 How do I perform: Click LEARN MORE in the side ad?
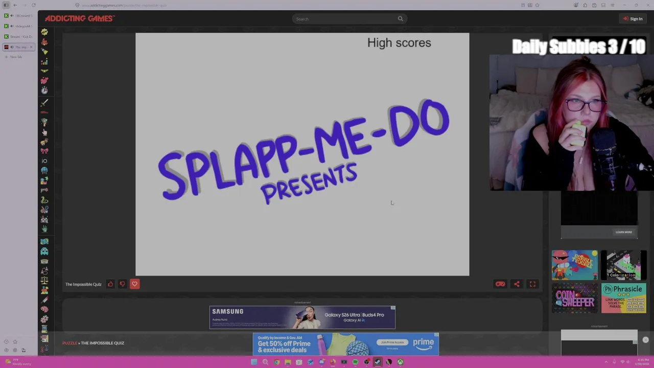(624, 232)
